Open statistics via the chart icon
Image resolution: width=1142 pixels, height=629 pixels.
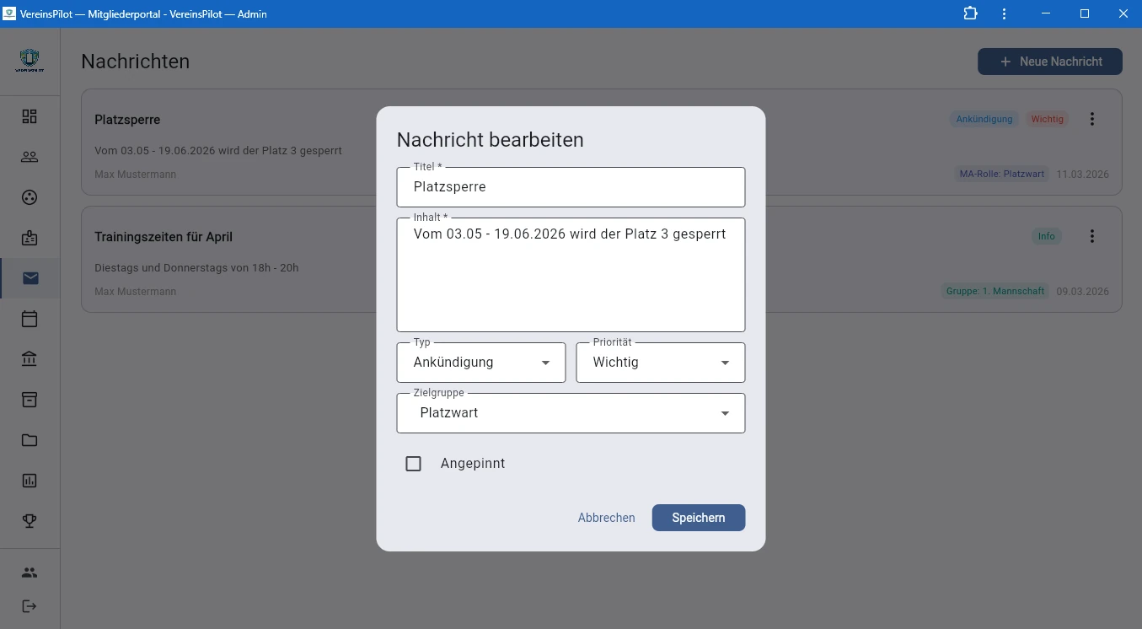tap(29, 480)
